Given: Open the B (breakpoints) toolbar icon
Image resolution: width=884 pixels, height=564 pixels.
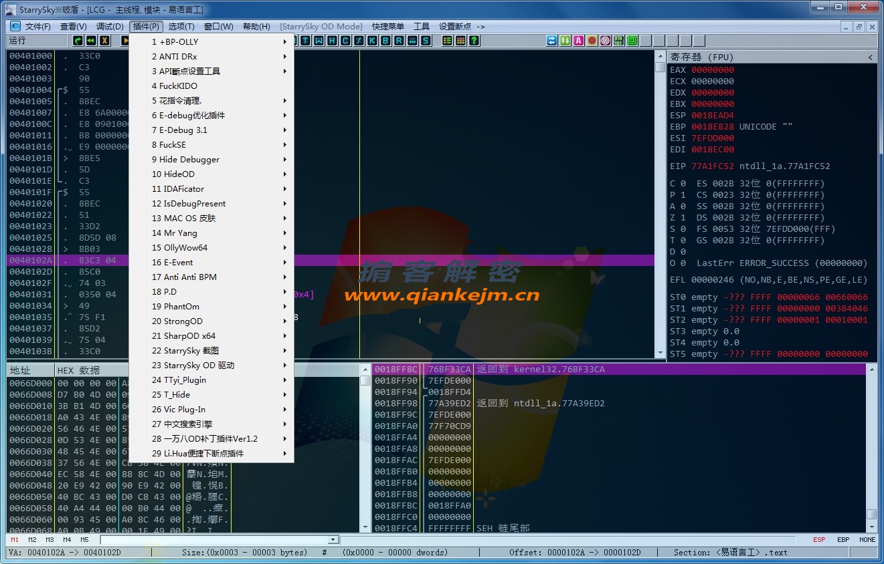Looking at the screenshot, I should 385,41.
